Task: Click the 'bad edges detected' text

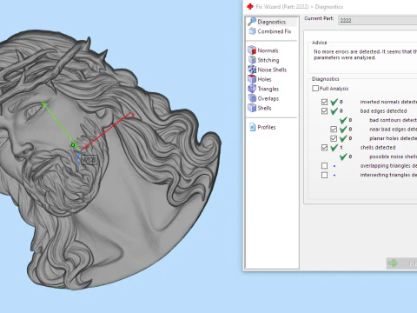Action: click(383, 111)
